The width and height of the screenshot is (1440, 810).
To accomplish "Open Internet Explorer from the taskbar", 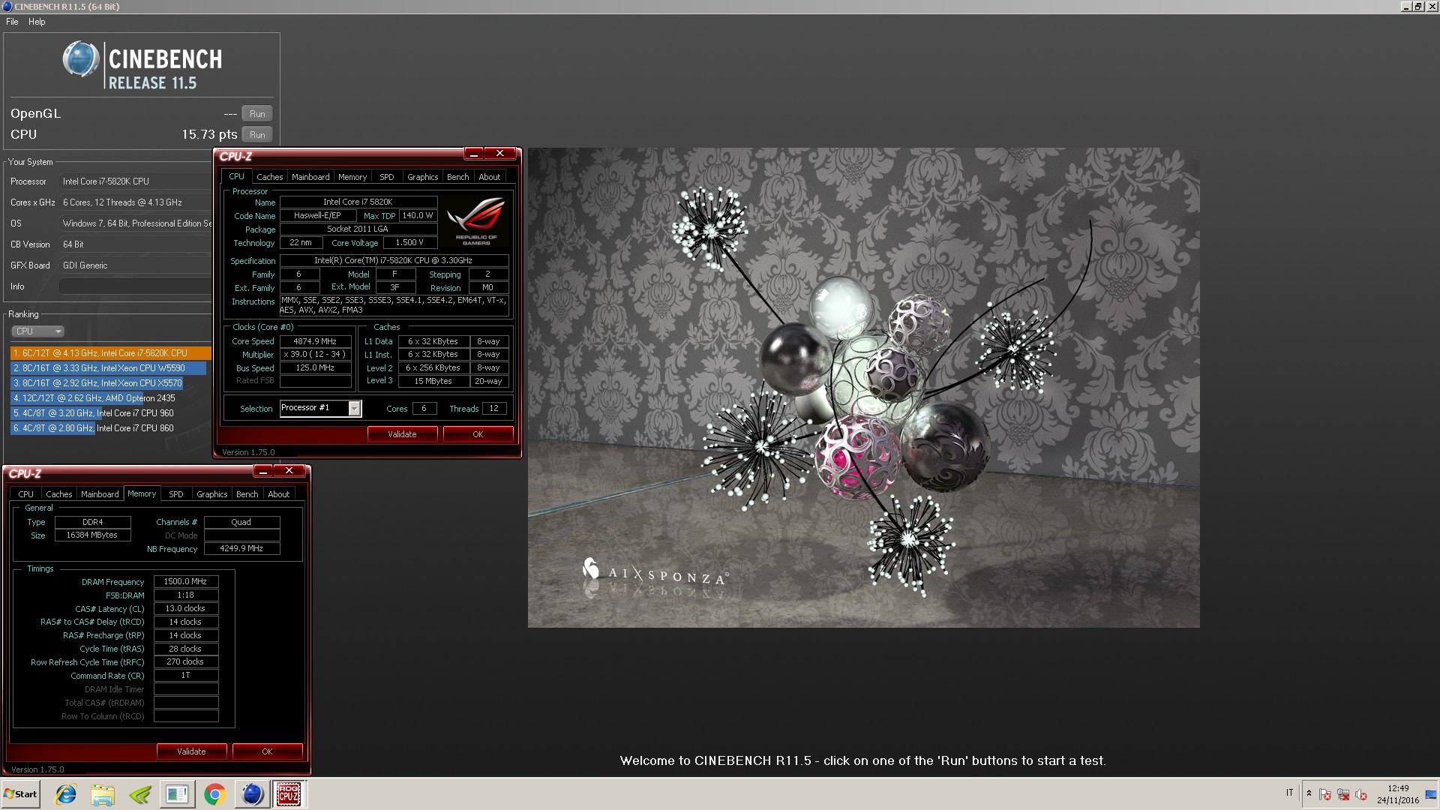I will [x=66, y=794].
